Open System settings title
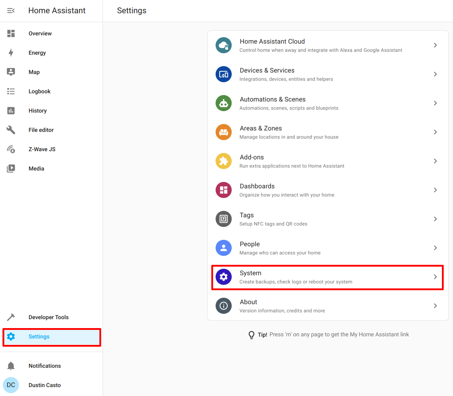The height and width of the screenshot is (396, 453). (x=251, y=273)
